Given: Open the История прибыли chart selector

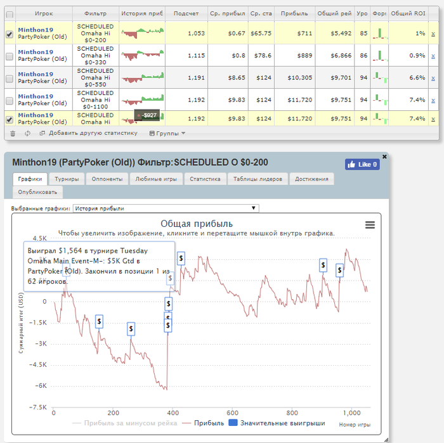Looking at the screenshot, I should 166,209.
